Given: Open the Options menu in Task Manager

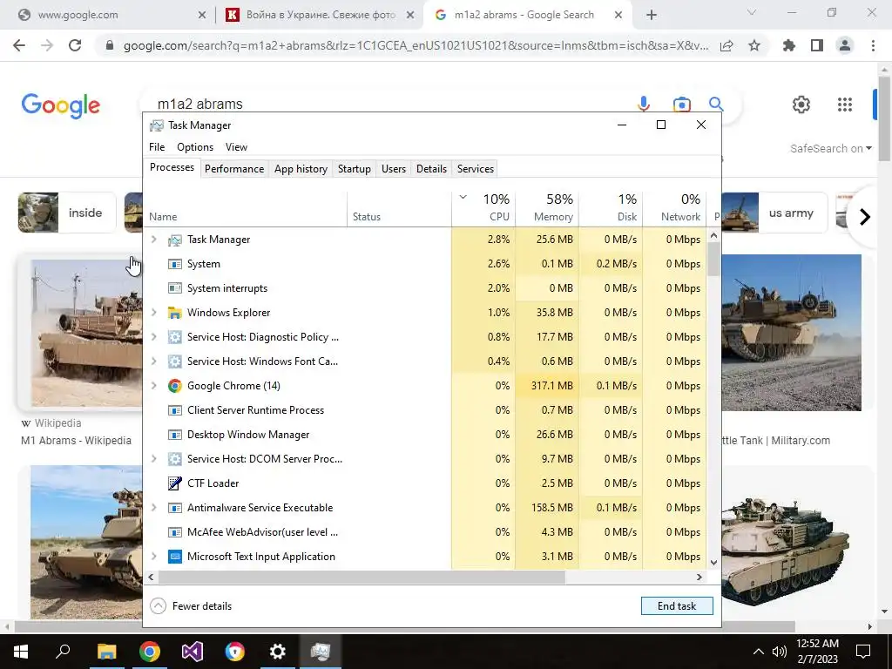Looking at the screenshot, I should 195,146.
